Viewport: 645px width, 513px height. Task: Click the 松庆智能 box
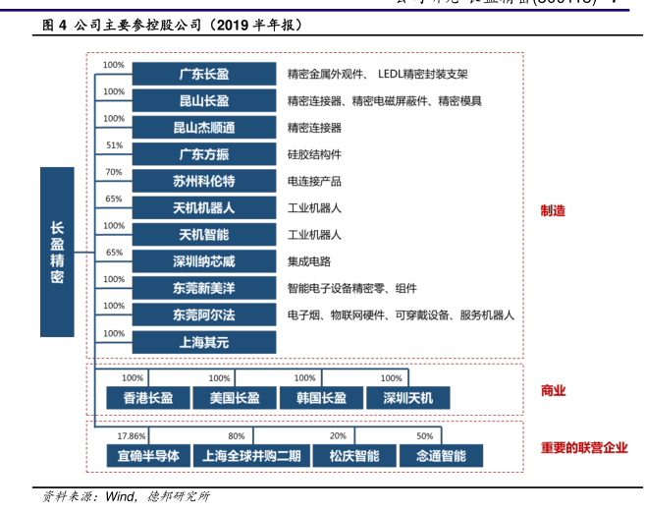pos(354,456)
